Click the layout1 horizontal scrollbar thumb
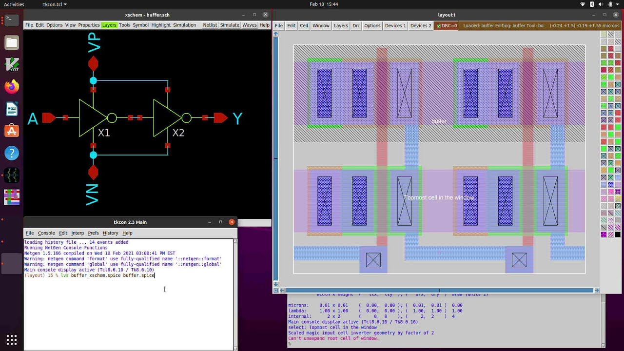Viewport: 624px width, 351px height. 439,291
